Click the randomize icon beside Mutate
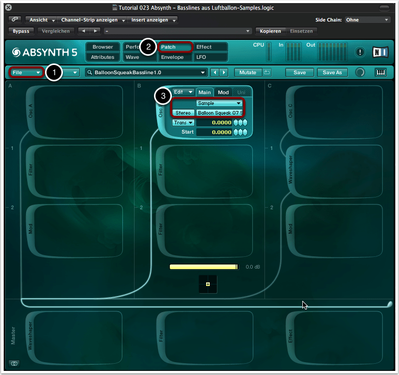The image size is (399, 375). pos(267,73)
